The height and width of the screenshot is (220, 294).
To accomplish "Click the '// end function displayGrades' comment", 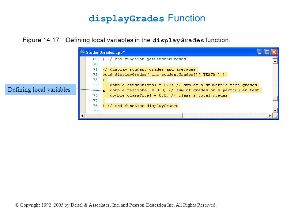I will [143, 106].
